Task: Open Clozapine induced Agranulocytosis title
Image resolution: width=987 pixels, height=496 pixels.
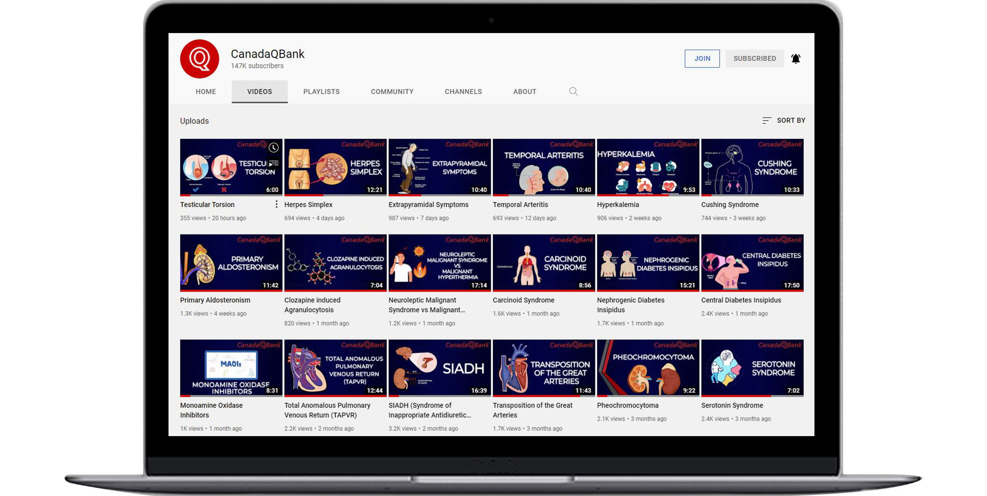Action: tap(312, 305)
